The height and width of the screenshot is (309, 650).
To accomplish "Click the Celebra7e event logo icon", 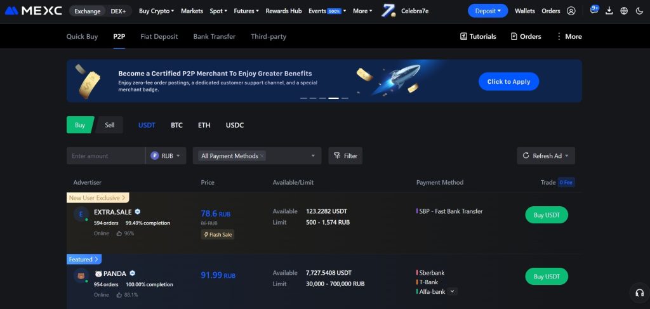I will (388, 11).
